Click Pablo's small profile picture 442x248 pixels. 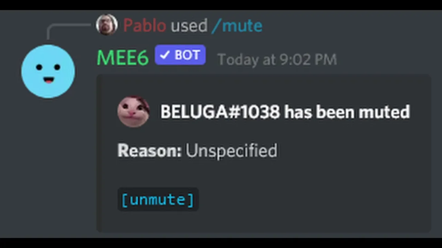pos(107,24)
